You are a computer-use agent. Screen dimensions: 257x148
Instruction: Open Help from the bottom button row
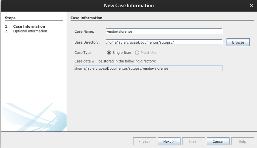click(242, 141)
